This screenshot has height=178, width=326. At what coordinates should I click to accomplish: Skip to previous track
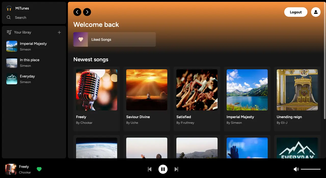pos(150,169)
